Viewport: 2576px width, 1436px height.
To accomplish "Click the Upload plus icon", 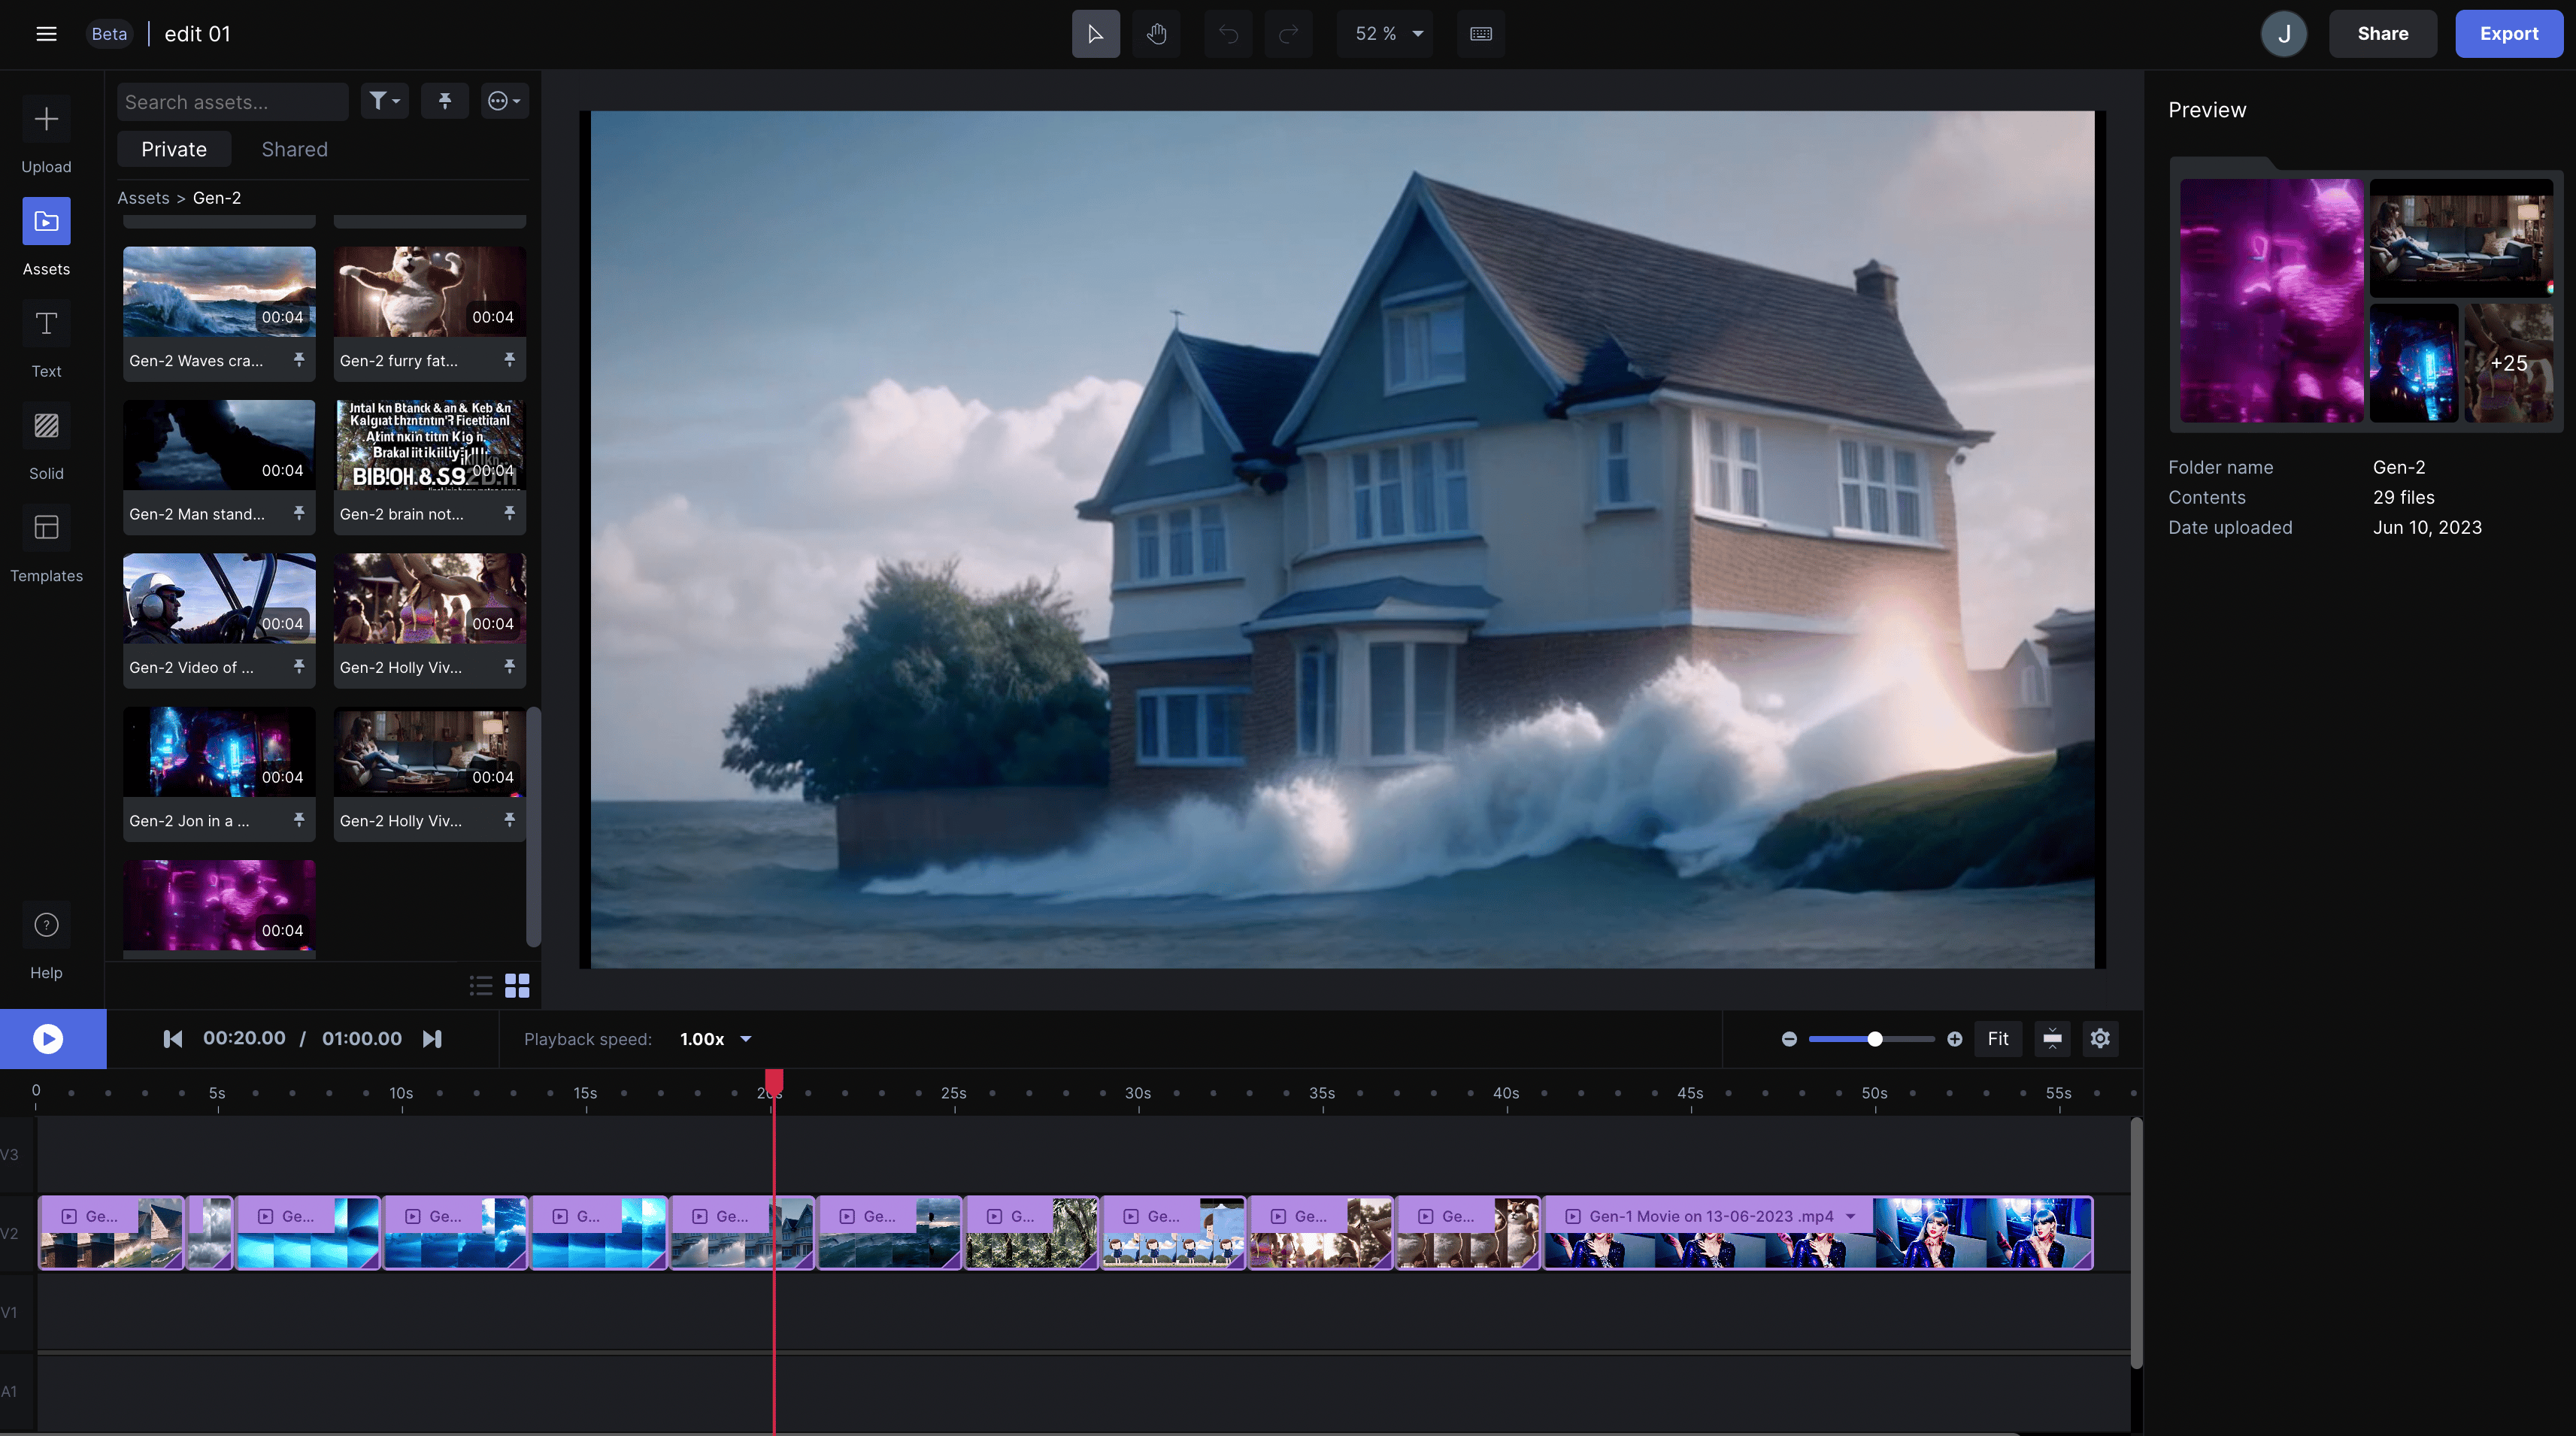I will (x=46, y=120).
